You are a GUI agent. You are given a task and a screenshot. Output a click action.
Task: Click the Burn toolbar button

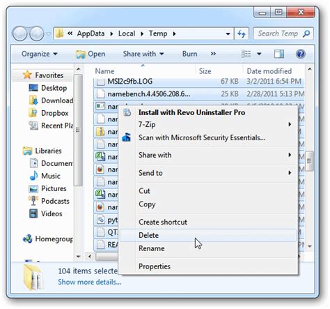click(189, 54)
